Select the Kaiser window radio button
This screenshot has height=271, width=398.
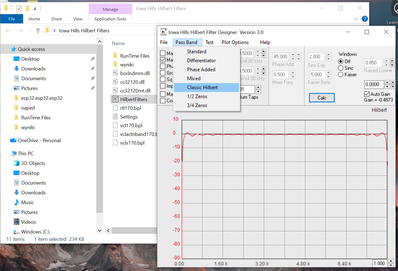pyautogui.click(x=341, y=74)
